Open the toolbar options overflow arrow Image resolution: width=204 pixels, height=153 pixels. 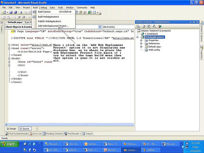(100, 13)
